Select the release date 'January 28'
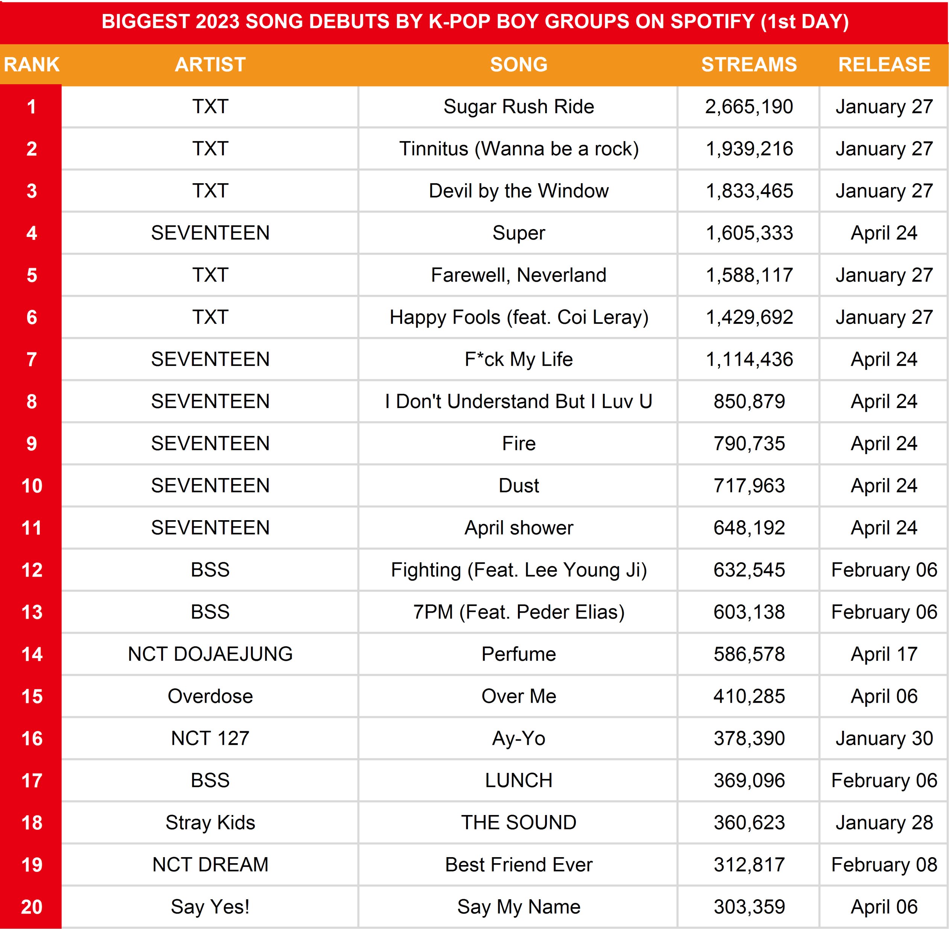This screenshot has width=949, height=929. pos(884,823)
